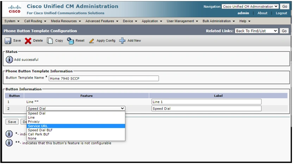Open the Device menu

[x=130, y=21]
